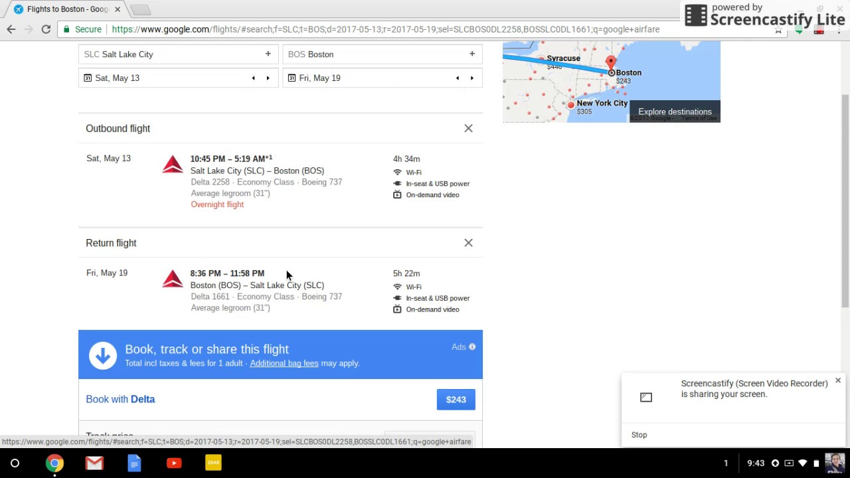Open a new tab with the tab button
This screenshot has width=850, height=478.
140,9
